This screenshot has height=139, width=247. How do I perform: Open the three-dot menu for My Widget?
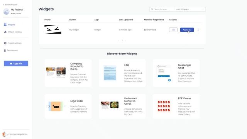[x=198, y=30]
